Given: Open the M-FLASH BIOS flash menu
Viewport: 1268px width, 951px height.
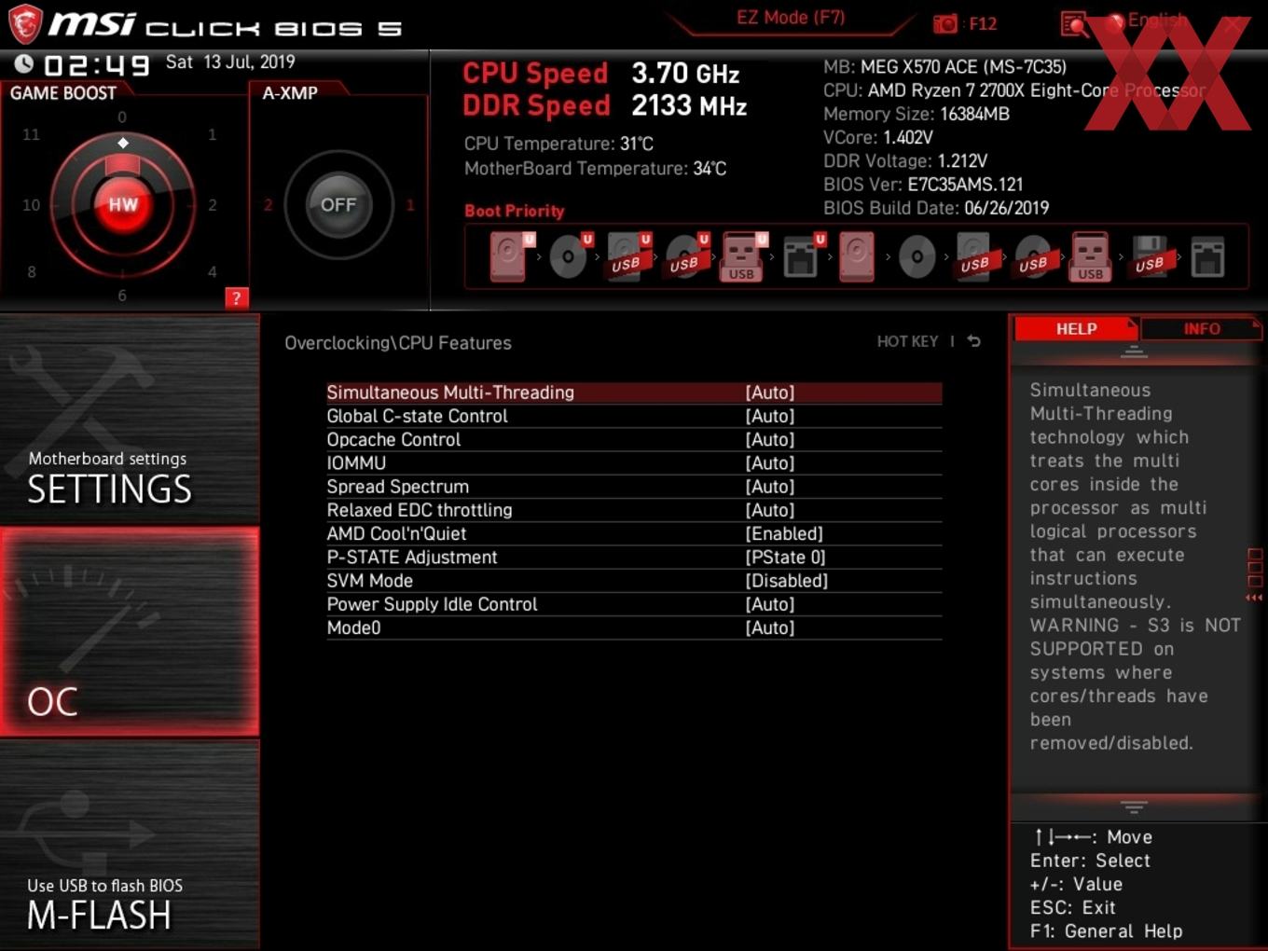Looking at the screenshot, I should (x=130, y=845).
